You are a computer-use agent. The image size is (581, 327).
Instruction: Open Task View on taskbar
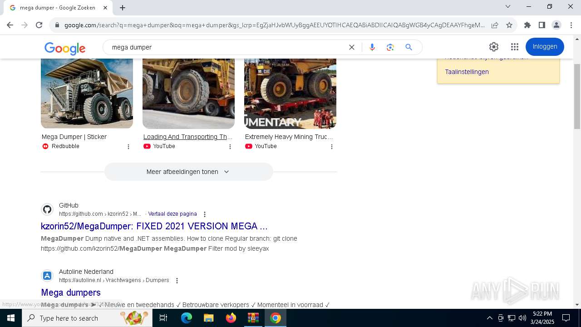(163, 318)
